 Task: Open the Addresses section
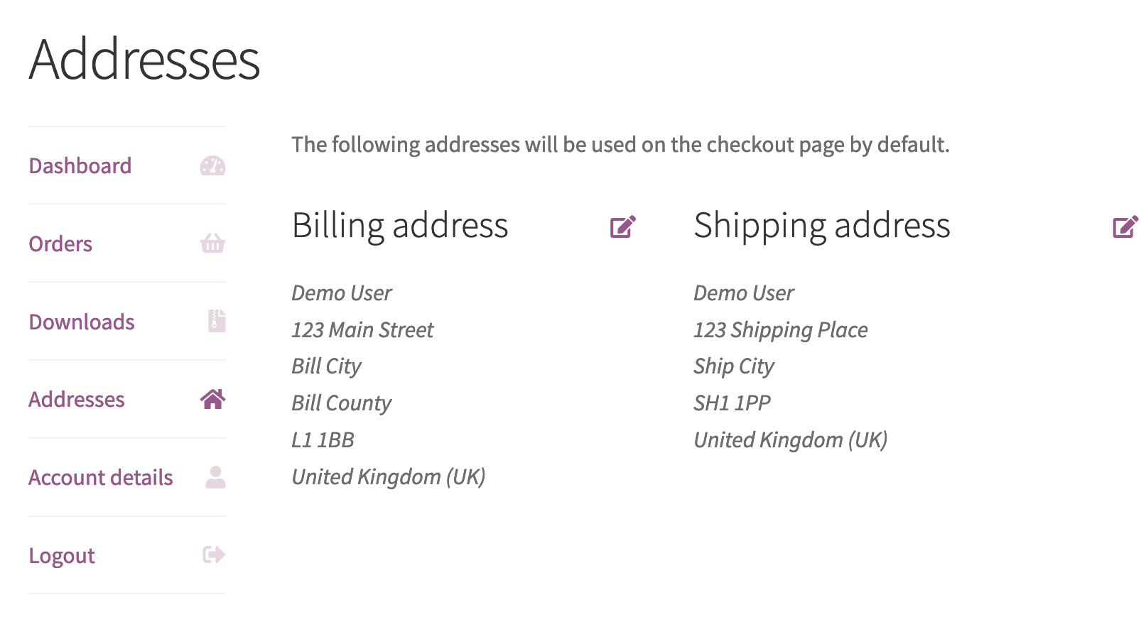(77, 399)
